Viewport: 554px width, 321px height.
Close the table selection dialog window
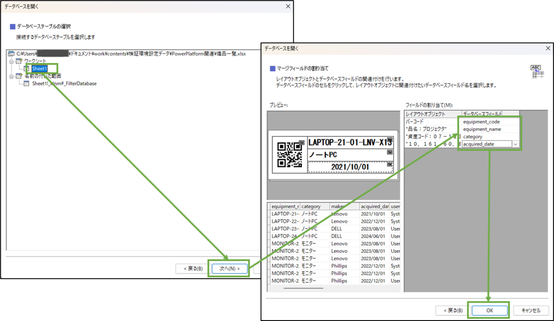tap(288, 6)
